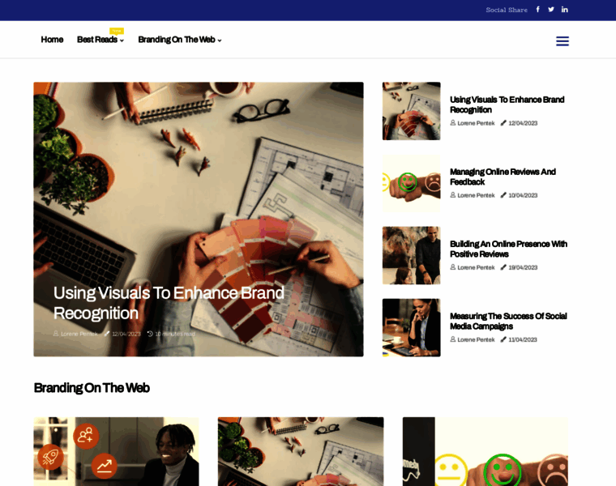616x486 pixels.
Task: Click the Building An Online Presence thumbnail
Action: (411, 256)
